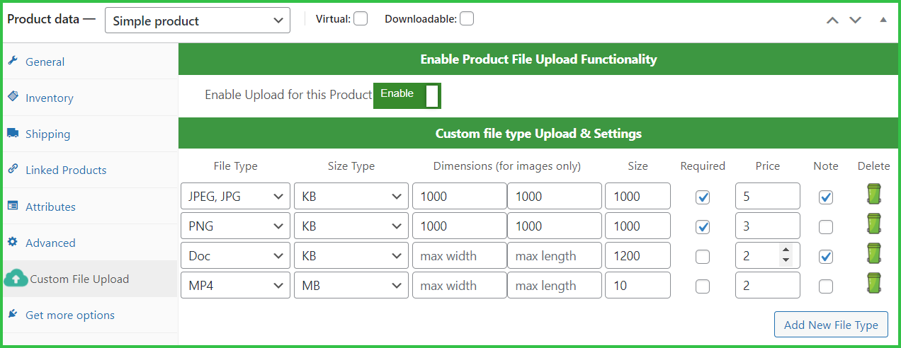Delete the JPEG, JPG file type row
901x348 pixels.
tap(873, 194)
